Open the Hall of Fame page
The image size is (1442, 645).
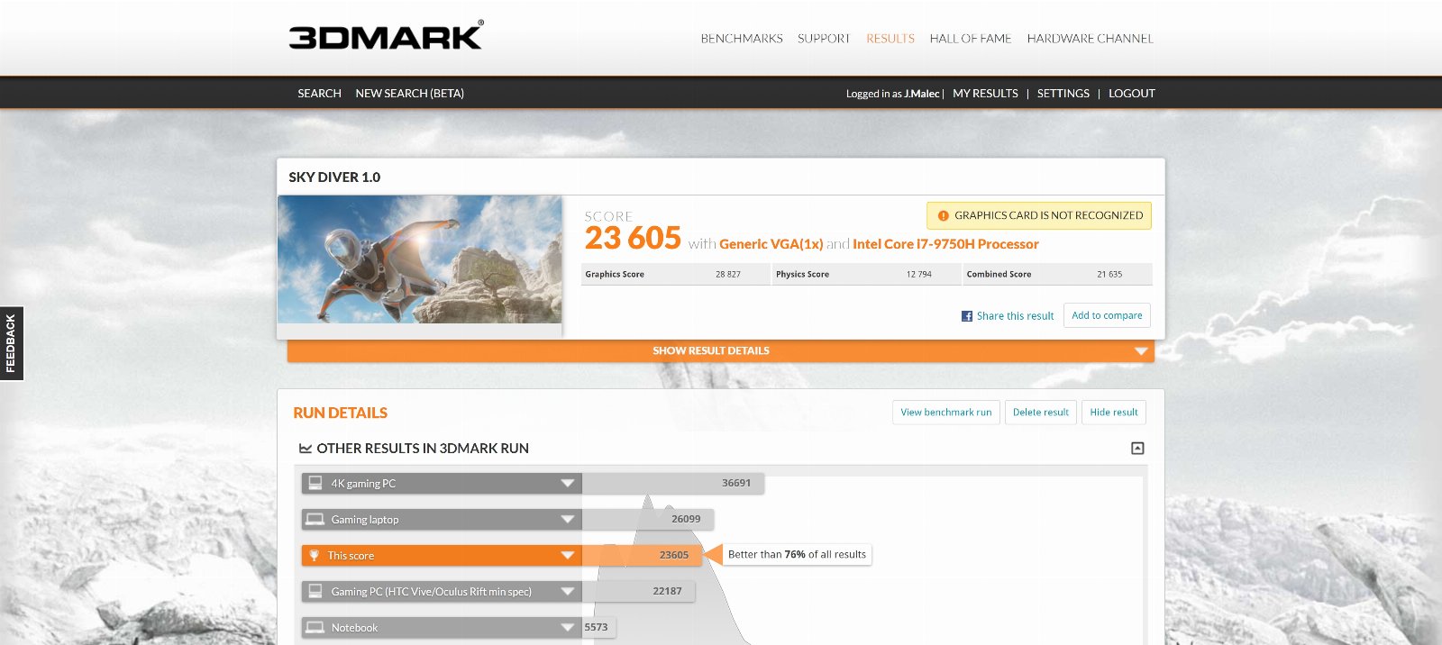click(x=971, y=39)
